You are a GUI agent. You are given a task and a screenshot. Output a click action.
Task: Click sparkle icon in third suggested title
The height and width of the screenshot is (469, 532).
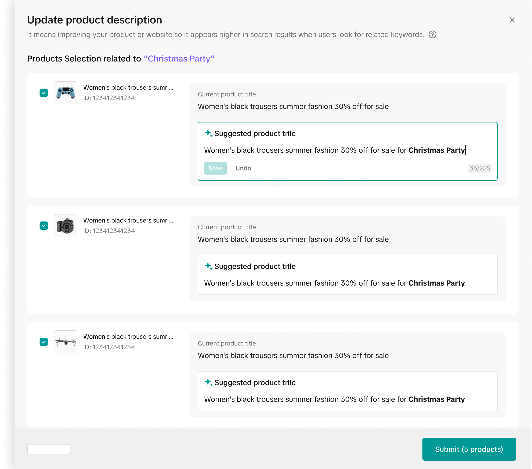tap(208, 382)
